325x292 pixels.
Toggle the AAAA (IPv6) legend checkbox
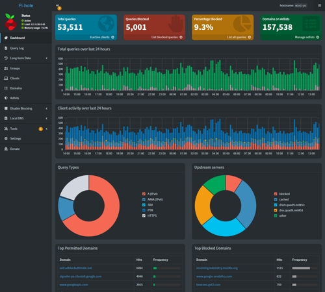(144, 199)
